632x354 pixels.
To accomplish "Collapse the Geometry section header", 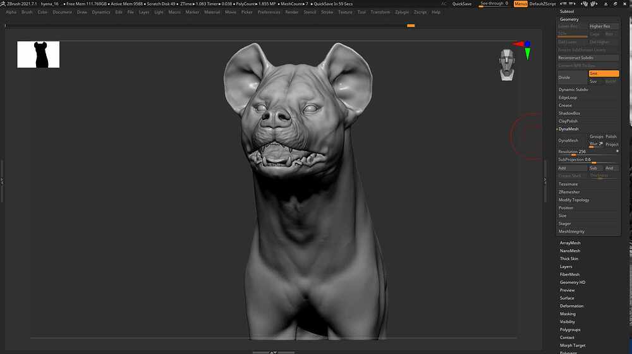I will (x=569, y=20).
